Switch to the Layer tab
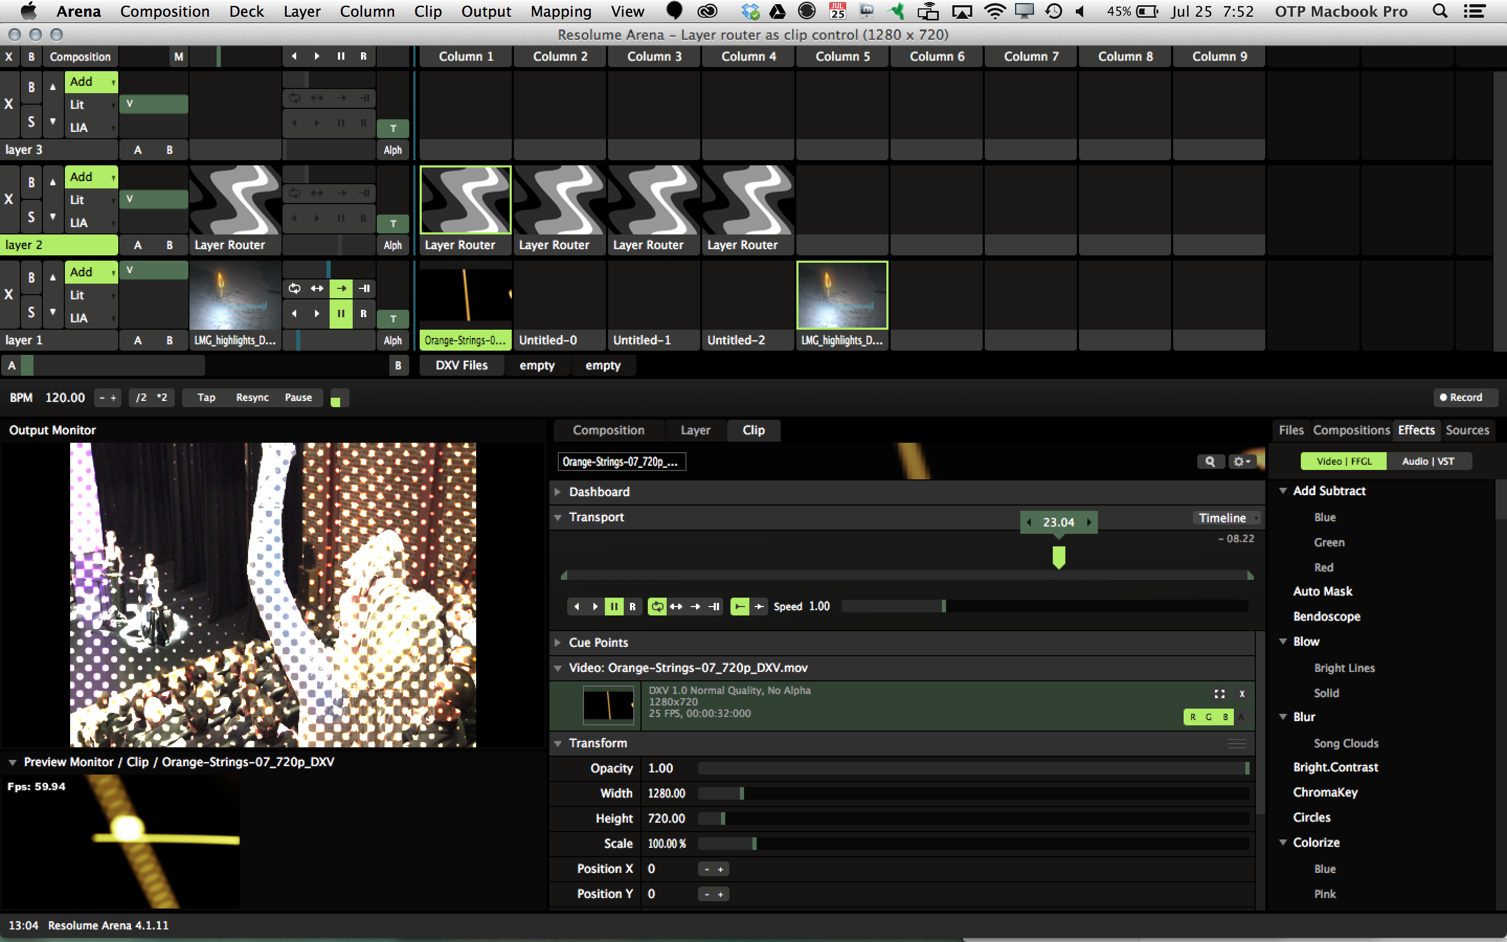Viewport: 1507px width, 942px height. point(695,430)
